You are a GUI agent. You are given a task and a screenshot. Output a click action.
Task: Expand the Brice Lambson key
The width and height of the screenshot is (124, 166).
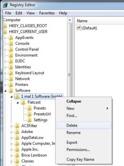click(x=11, y=156)
